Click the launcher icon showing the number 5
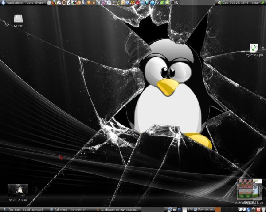This screenshot has height=212, width=266. 177,3
